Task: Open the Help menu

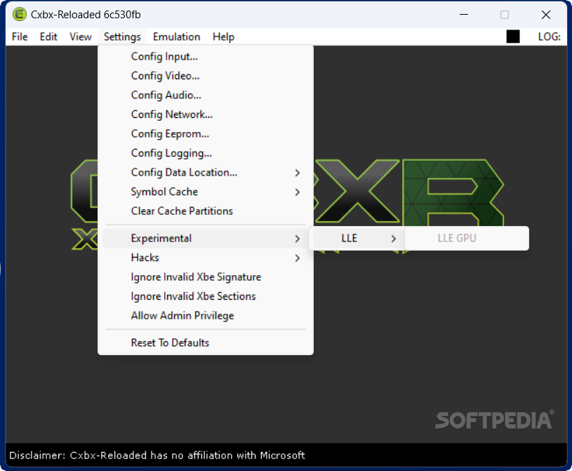Action: tap(223, 37)
